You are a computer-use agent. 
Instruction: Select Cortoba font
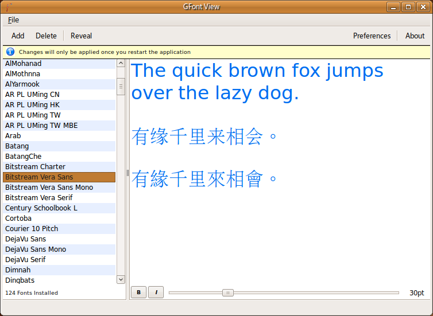(59, 219)
